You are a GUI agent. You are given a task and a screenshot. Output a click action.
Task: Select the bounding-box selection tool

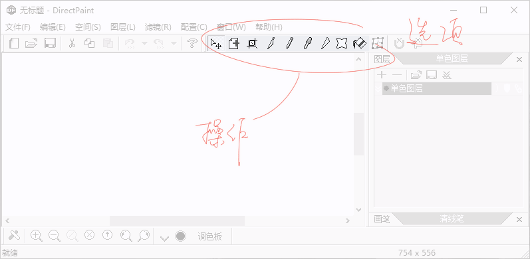(x=378, y=44)
